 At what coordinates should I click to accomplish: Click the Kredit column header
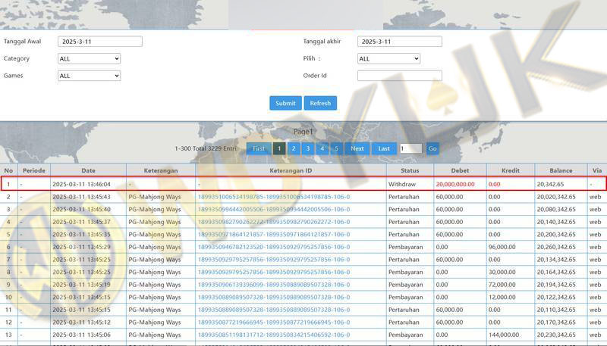pyautogui.click(x=510, y=170)
